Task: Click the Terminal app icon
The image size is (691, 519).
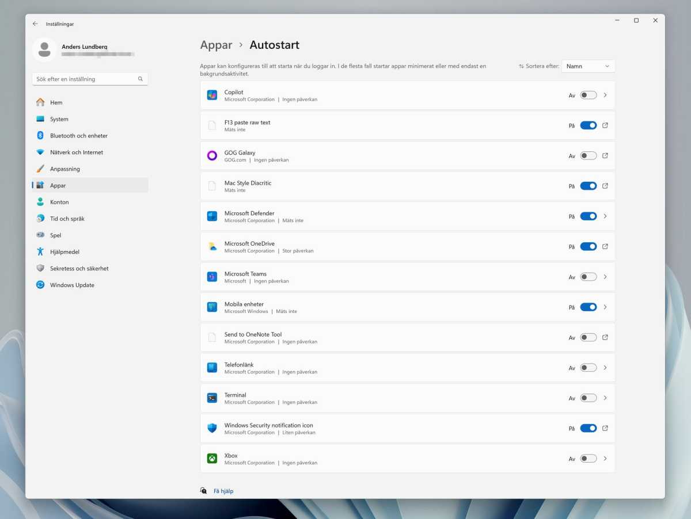Action: click(x=211, y=398)
